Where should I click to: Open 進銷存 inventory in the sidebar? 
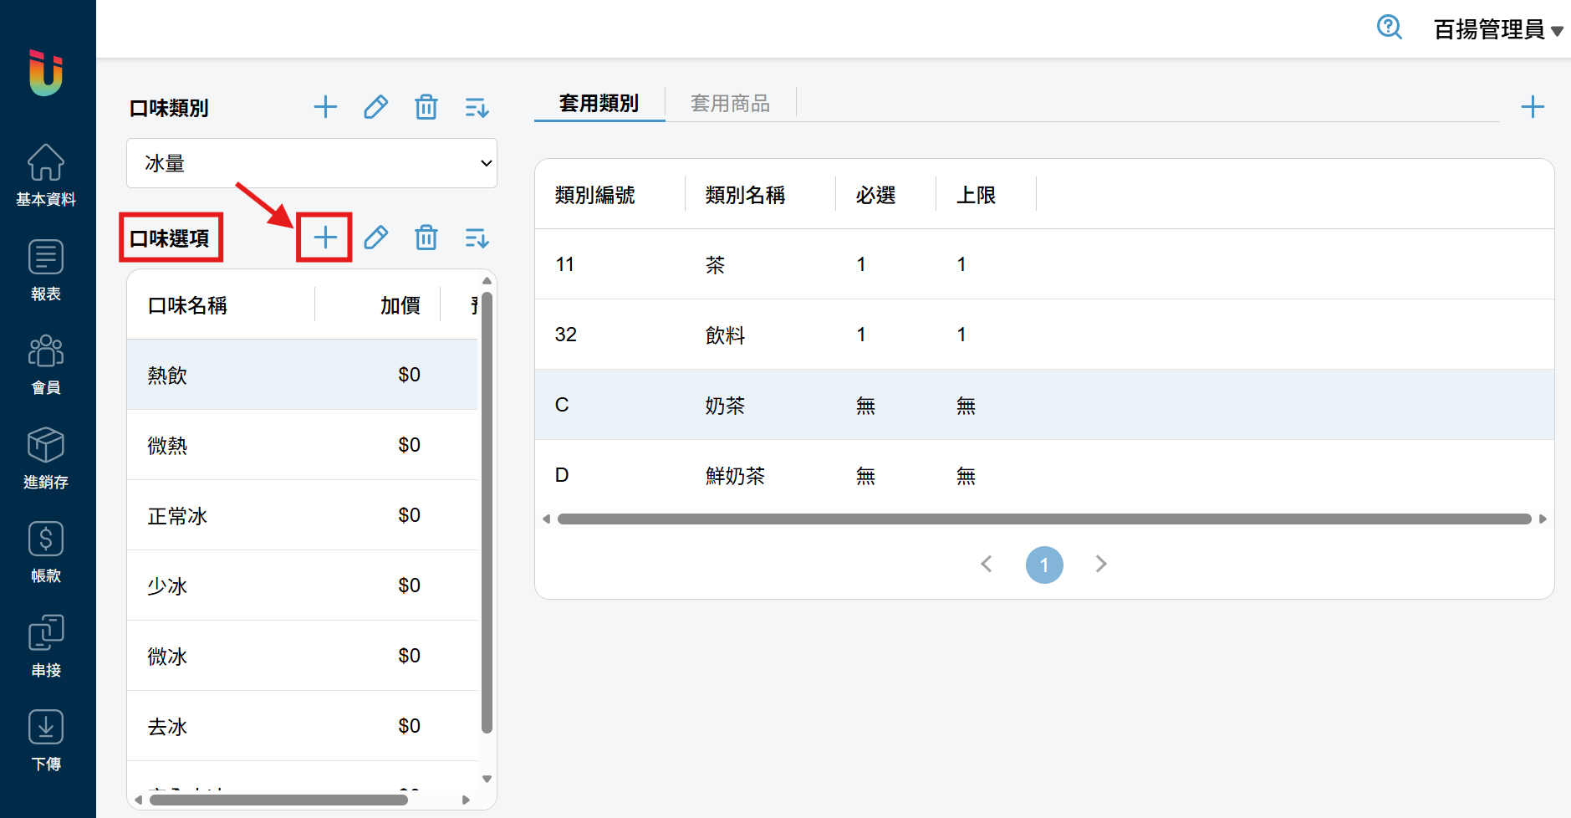pyautogui.click(x=46, y=458)
